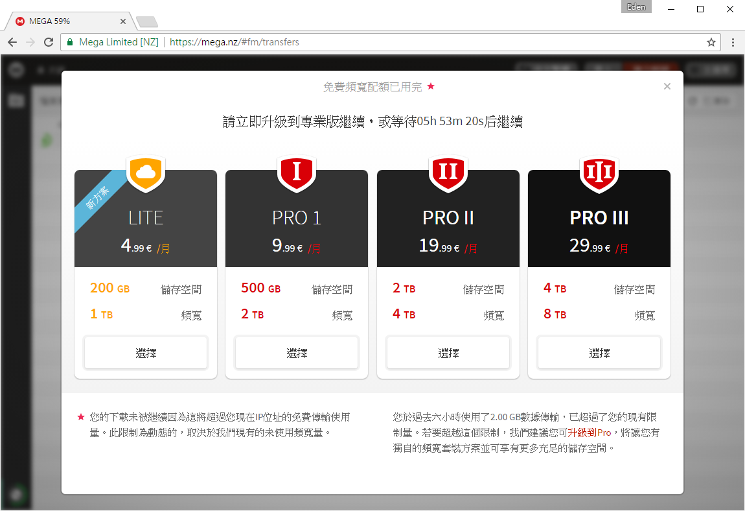The width and height of the screenshot is (745, 511).
Task: Click the PRO 1 red shield icon
Action: 297,174
